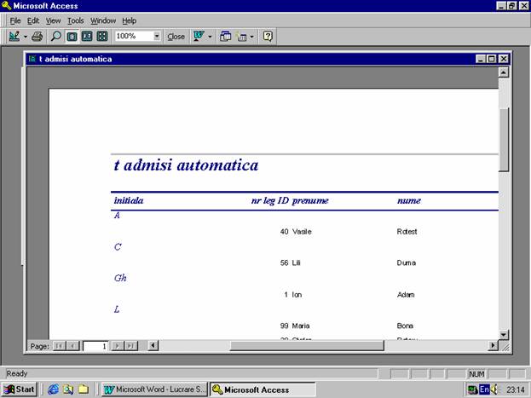
Task: Go to next page navigation button
Action: (118, 346)
